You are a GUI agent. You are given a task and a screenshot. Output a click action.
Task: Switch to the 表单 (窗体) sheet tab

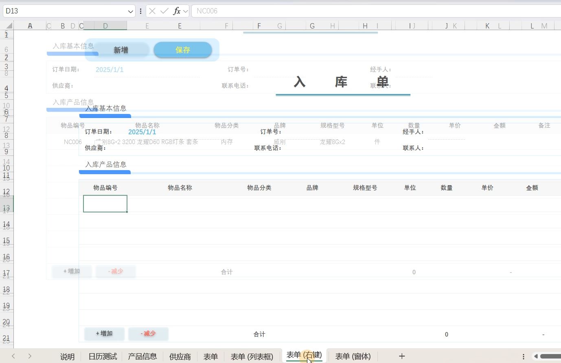tap(352, 356)
